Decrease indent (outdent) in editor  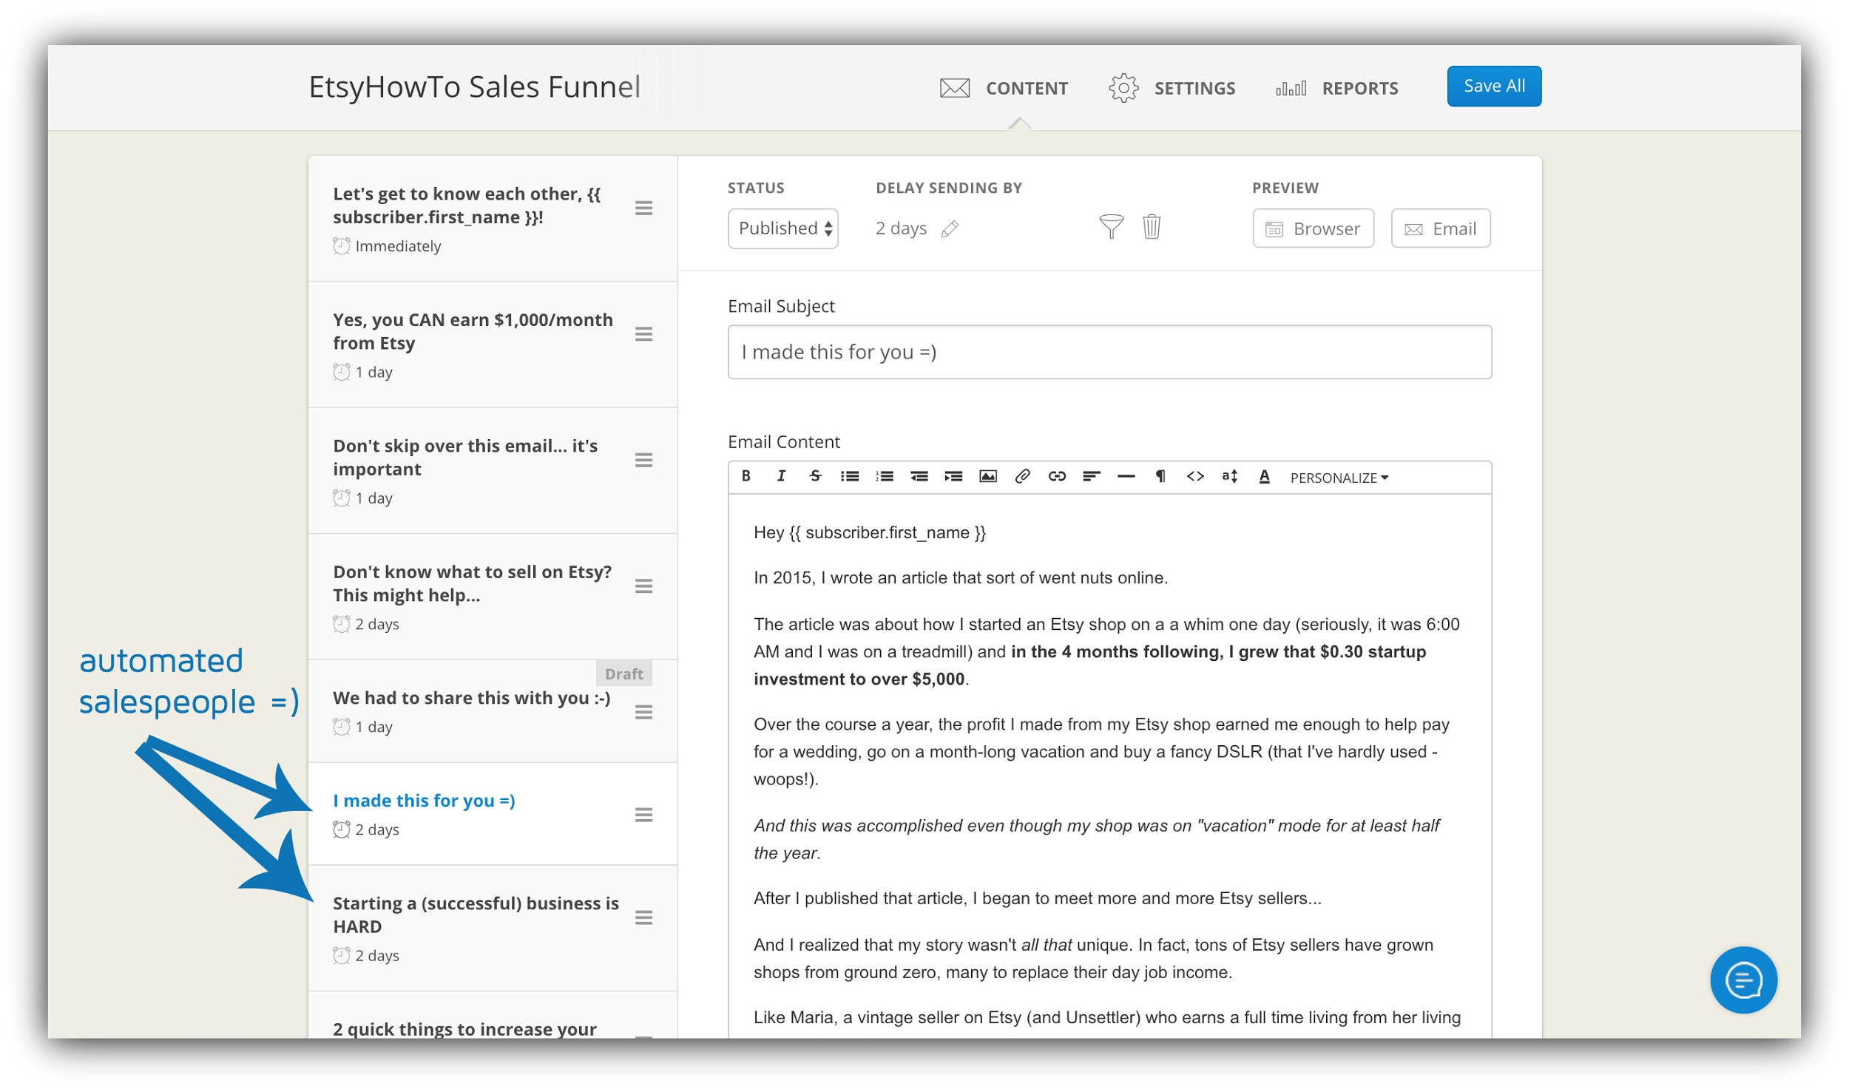[919, 476]
